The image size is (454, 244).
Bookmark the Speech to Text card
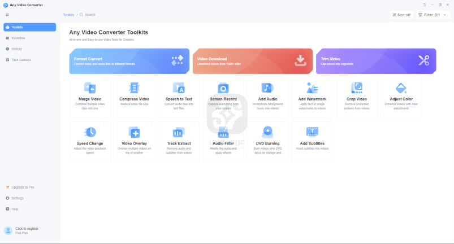tap(194, 79)
